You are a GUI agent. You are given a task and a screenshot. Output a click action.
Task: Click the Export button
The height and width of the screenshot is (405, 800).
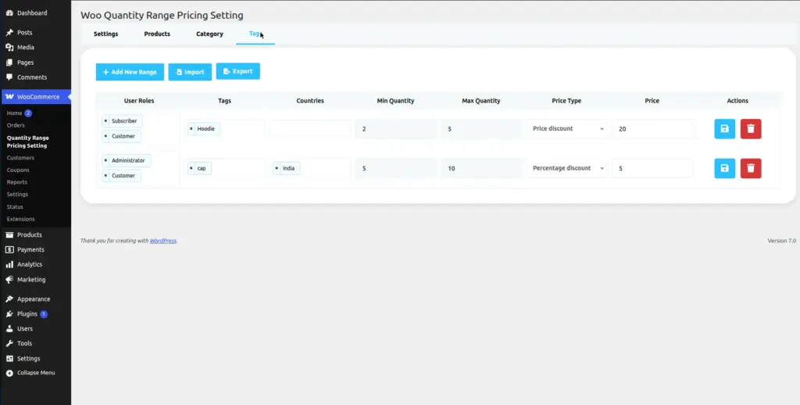coord(237,71)
